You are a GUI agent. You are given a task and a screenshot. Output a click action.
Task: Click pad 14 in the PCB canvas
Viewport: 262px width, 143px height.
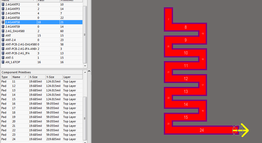tap(186, 104)
